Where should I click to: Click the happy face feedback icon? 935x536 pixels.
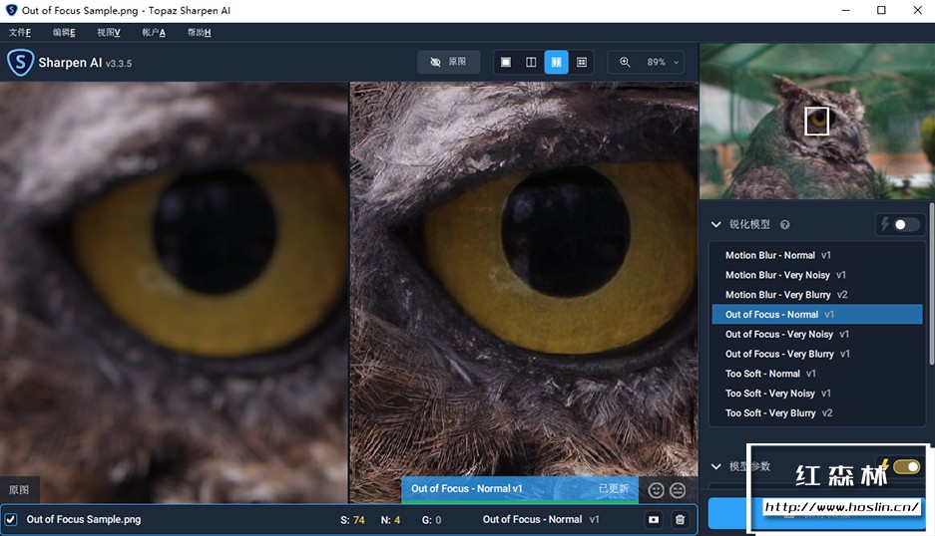[x=656, y=489]
